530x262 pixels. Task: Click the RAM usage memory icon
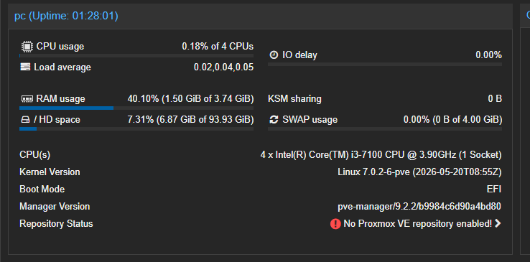27,99
